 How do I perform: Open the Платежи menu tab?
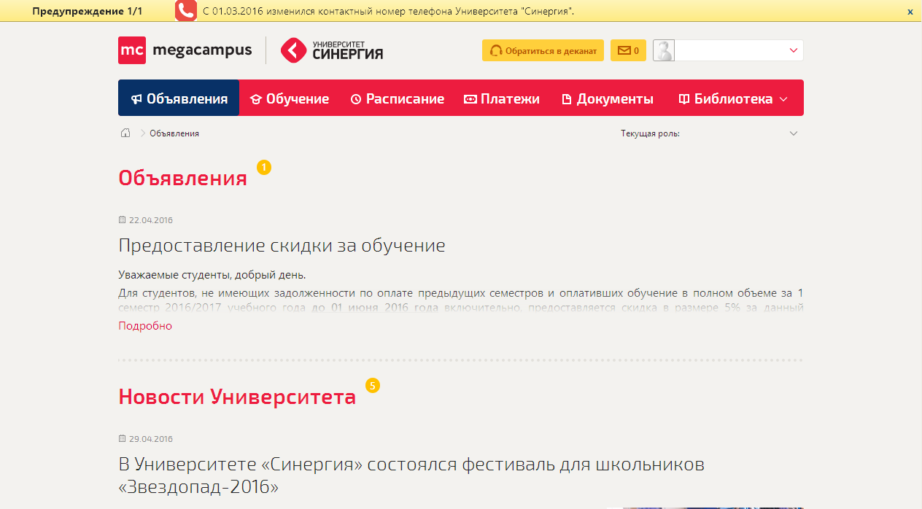point(502,98)
